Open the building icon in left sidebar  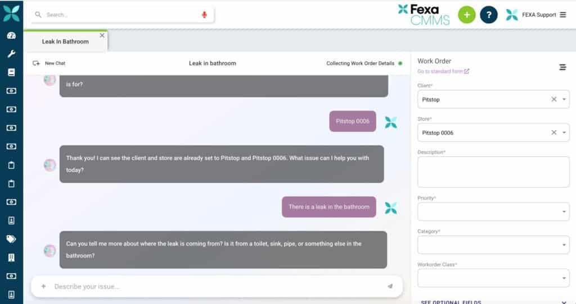click(11, 257)
